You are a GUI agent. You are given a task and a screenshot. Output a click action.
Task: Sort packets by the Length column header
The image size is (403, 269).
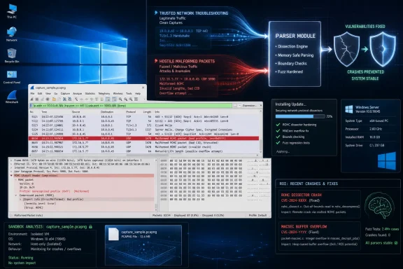147,112
